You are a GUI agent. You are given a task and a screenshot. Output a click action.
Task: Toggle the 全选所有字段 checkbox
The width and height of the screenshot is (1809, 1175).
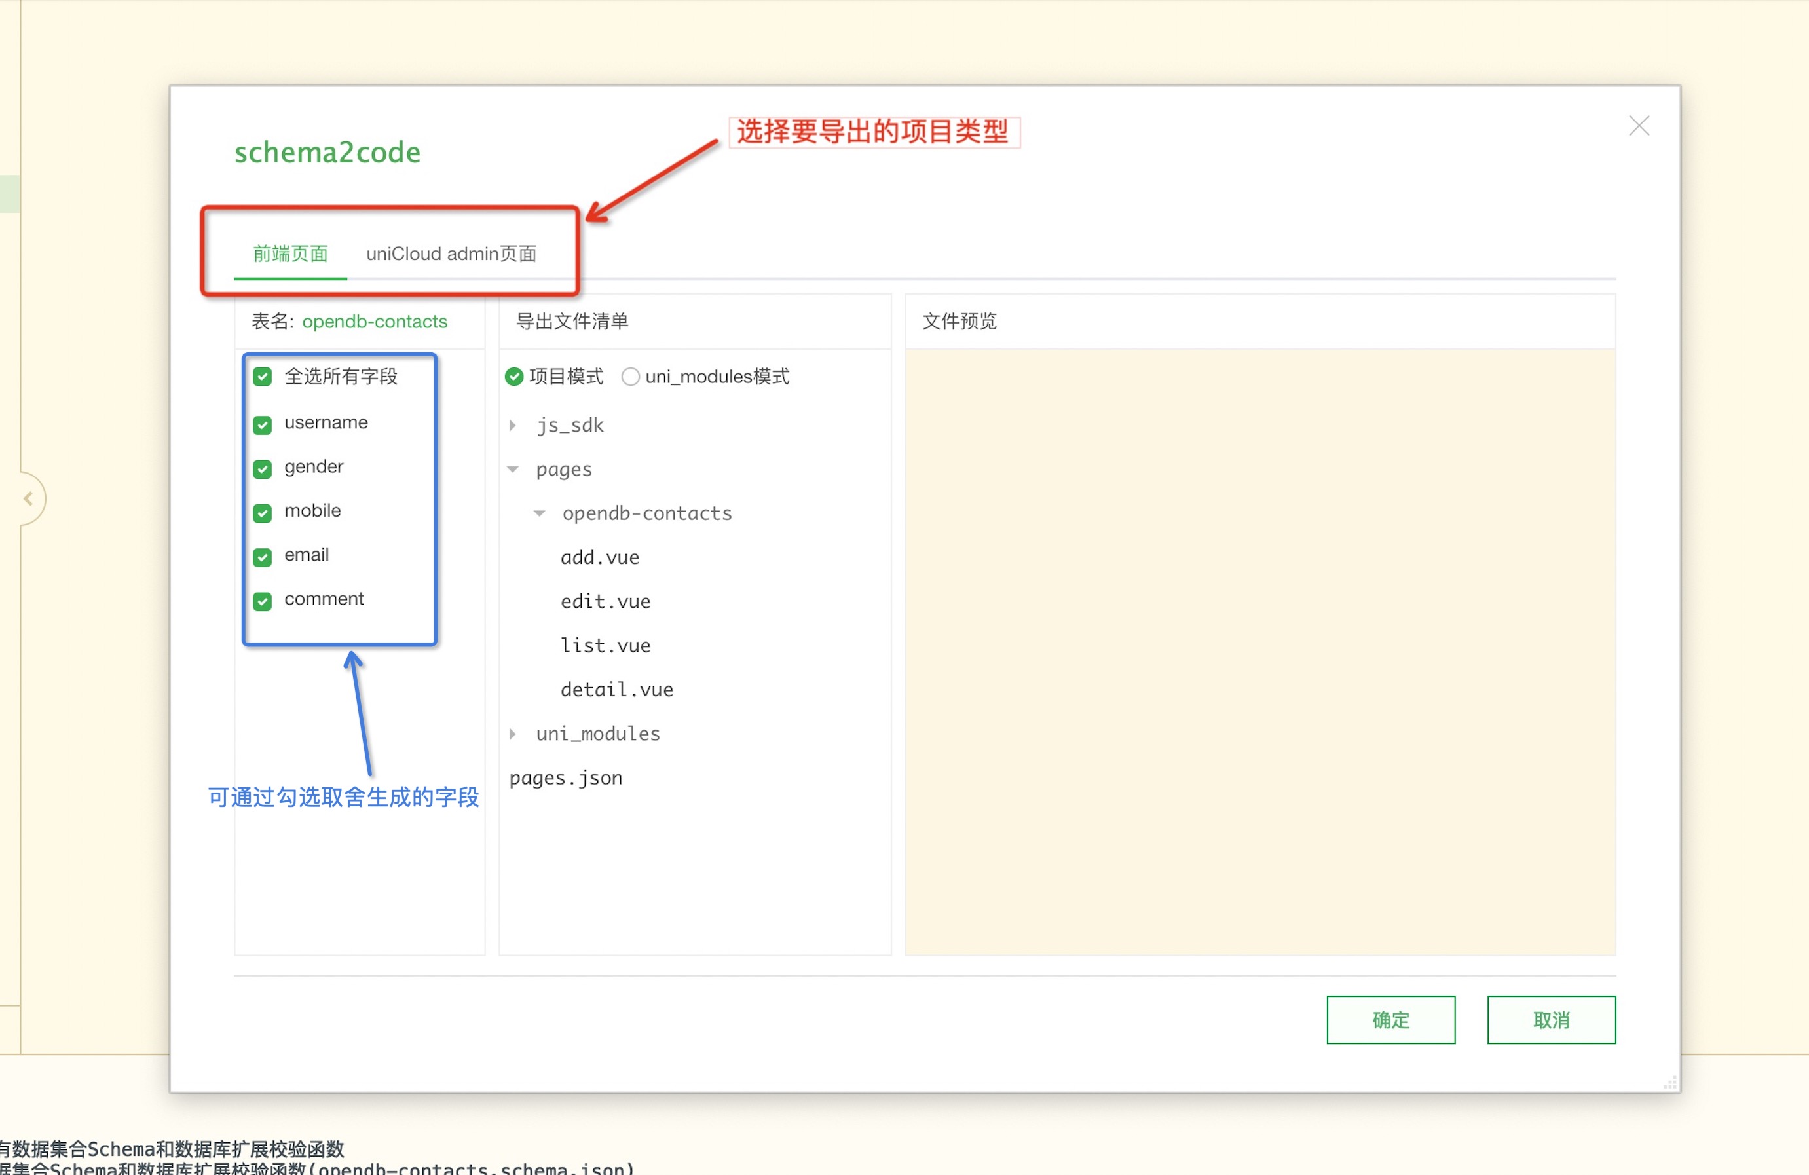click(262, 377)
